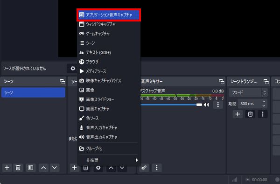Add a new scene with plus button

(7, 168)
